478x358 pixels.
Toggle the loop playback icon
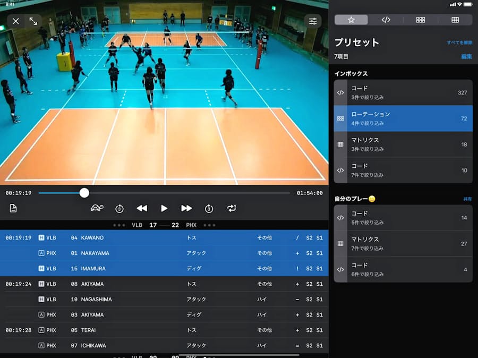pos(231,208)
